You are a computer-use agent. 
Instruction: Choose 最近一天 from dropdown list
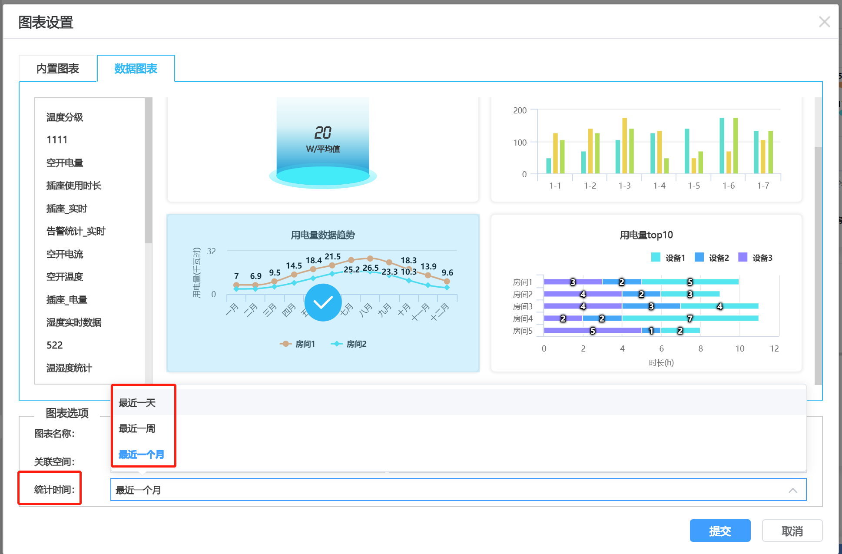coord(137,403)
